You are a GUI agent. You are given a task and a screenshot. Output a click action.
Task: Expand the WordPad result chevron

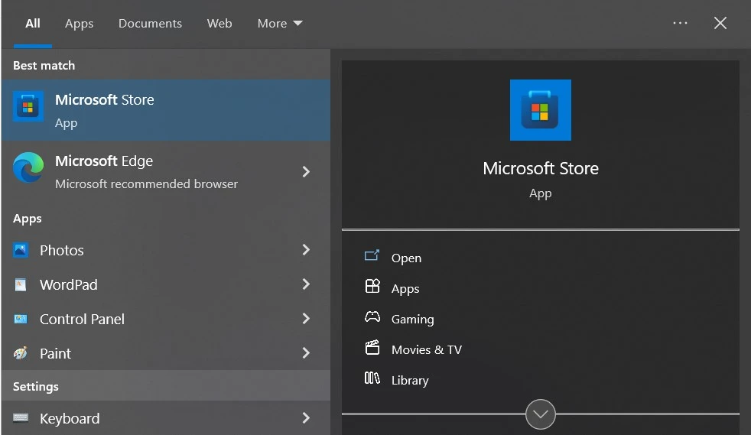click(306, 284)
